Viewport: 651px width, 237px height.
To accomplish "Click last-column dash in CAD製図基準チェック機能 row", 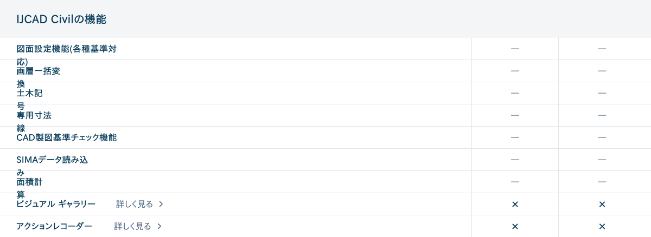I will pos(602,137).
